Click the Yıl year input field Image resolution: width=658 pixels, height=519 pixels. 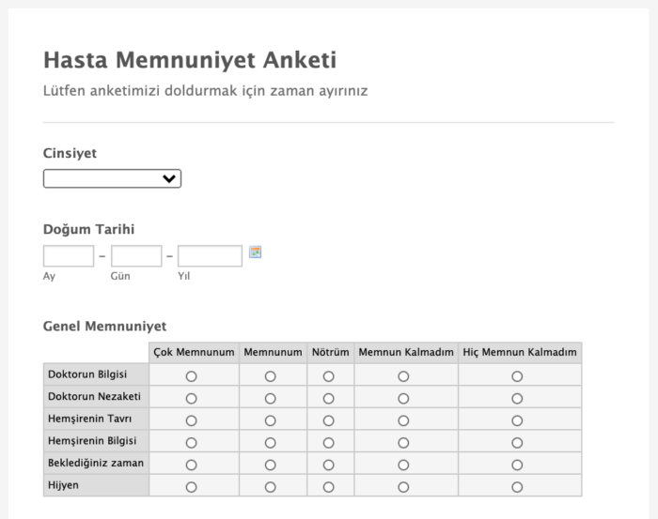pos(210,256)
